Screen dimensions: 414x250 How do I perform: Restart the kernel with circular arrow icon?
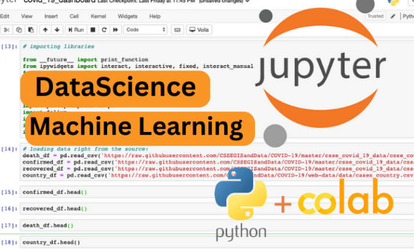(x=104, y=30)
